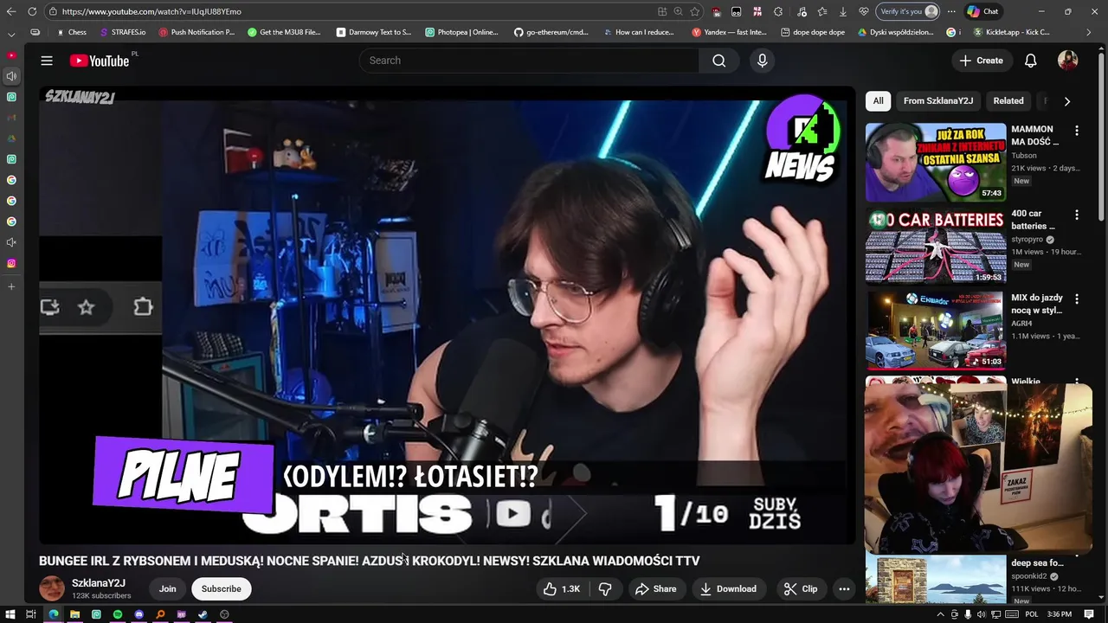Click the YouTube search input field
The width and height of the screenshot is (1108, 623).
(529, 61)
